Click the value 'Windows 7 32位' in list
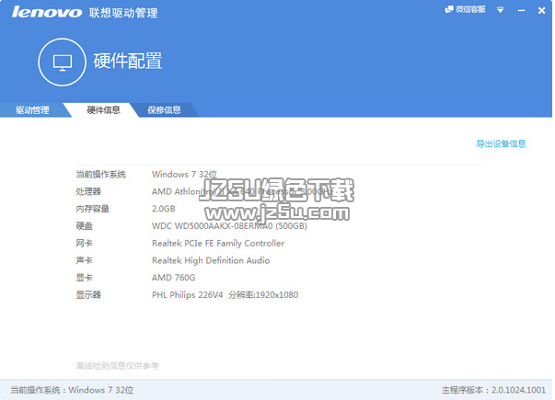 coord(184,175)
